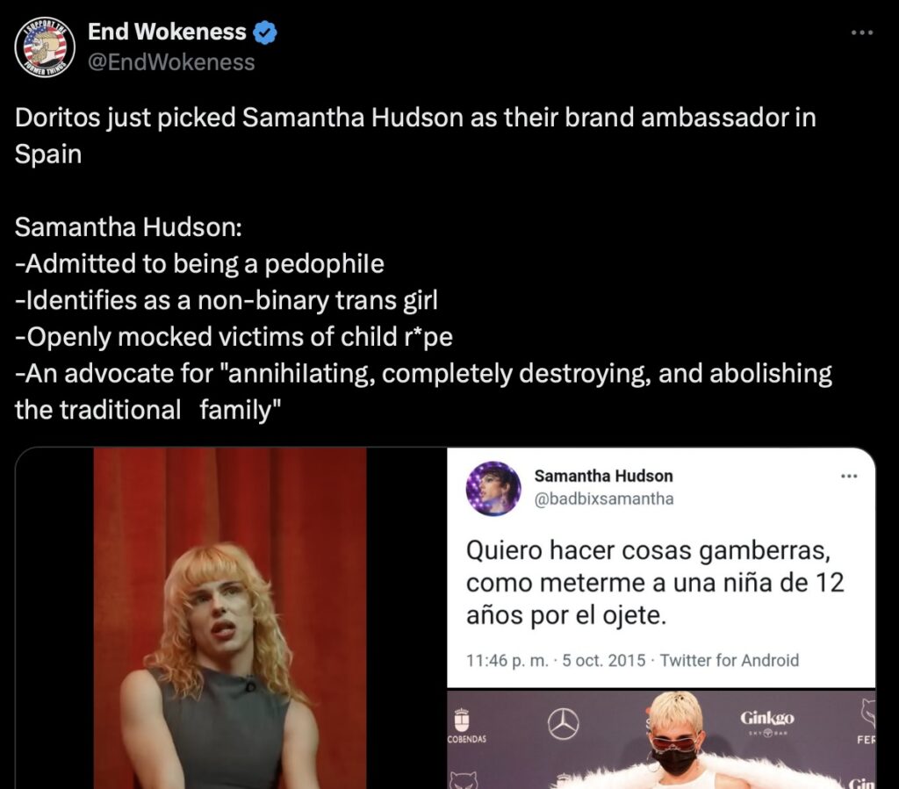899x789 pixels.
Task: Open the tweet's three-dot more menu
Action: 862,33
